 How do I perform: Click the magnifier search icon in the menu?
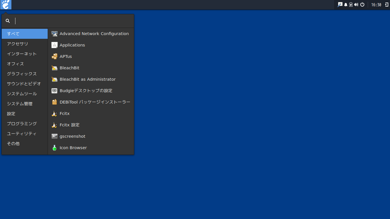pos(8,21)
